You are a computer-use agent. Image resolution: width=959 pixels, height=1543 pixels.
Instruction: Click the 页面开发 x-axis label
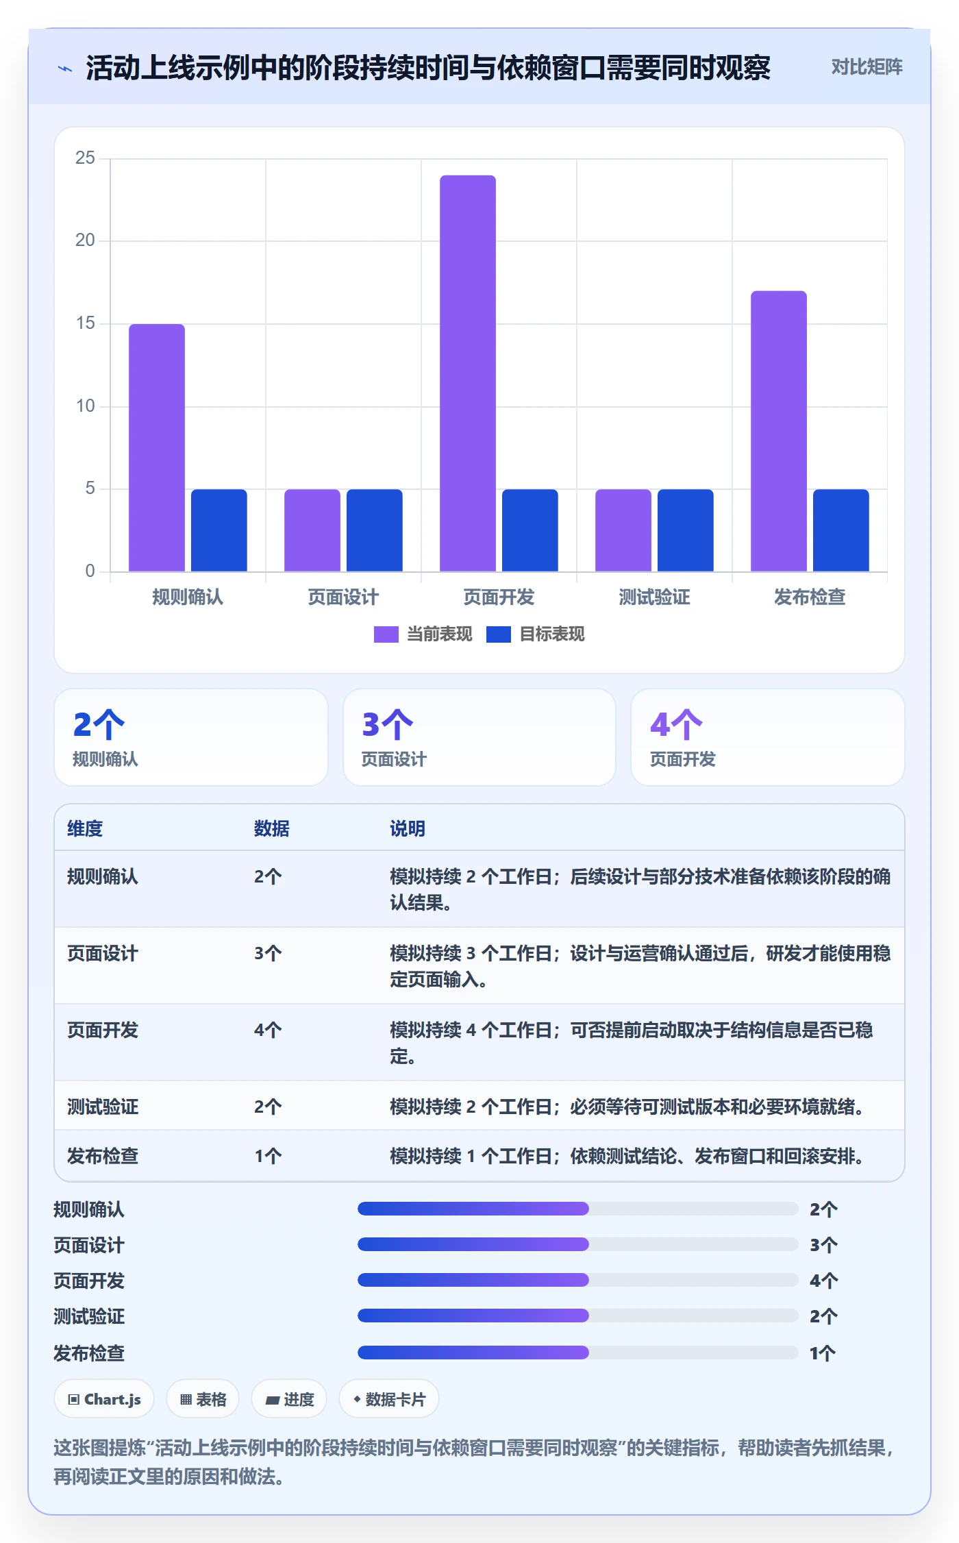click(499, 597)
